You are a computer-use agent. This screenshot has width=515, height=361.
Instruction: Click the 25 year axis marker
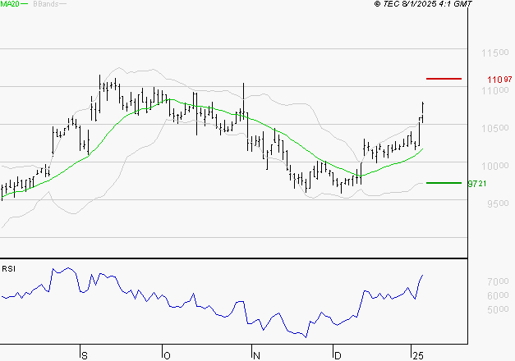point(418,356)
